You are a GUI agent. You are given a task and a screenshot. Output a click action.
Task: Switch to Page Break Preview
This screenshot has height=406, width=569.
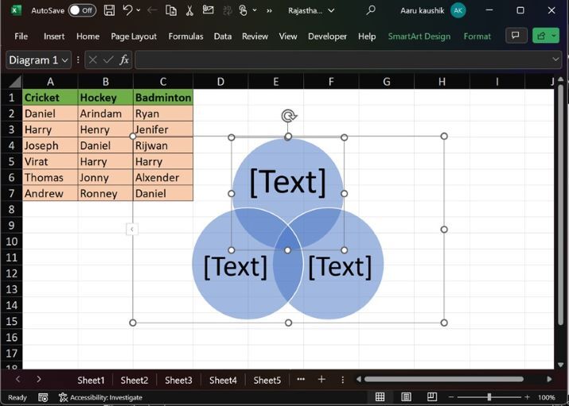432,397
